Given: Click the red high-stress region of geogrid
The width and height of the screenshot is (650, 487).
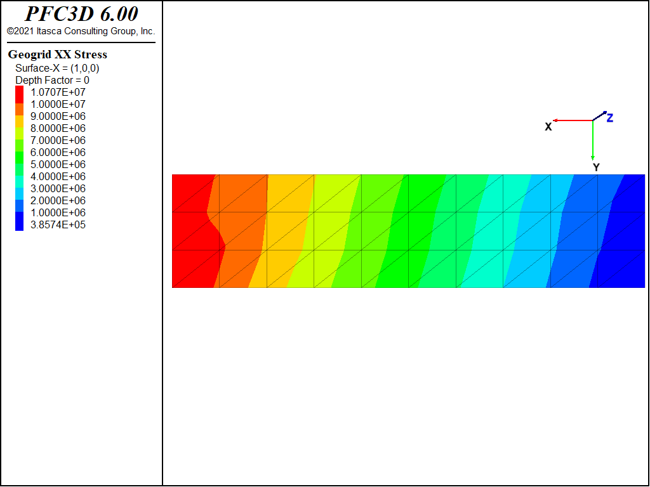Looking at the screenshot, I should click(190, 231).
